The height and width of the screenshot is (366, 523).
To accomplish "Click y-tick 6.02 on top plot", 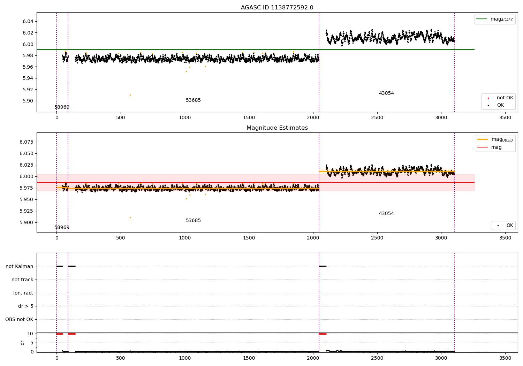I will click(28, 33).
